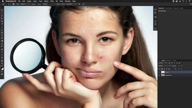The height and width of the screenshot is (108, 192).
Task: Filter layers by type layers
Action: pyautogui.click(x=175, y=63)
